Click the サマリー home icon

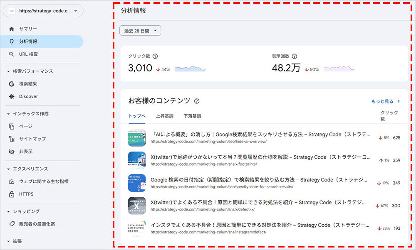[11, 29]
